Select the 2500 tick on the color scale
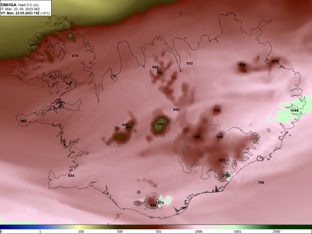This screenshot has width=312, height=234. (276, 232)
